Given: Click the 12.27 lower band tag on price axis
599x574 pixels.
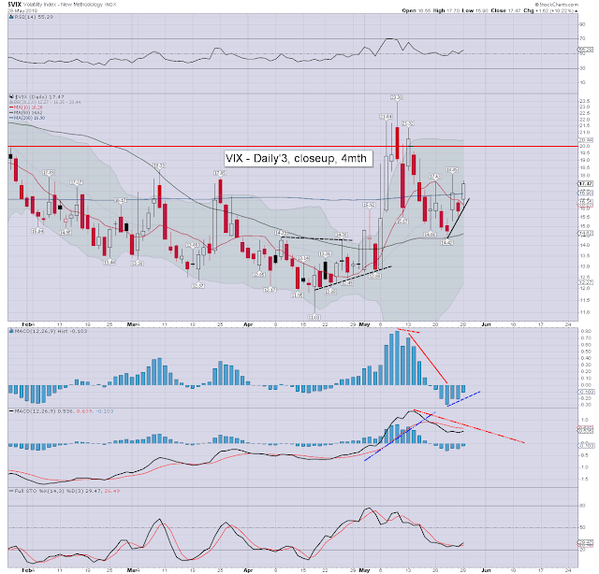Looking at the screenshot, I should [586, 282].
